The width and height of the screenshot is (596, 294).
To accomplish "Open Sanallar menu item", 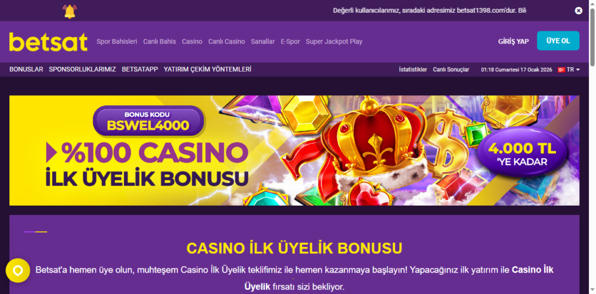I will [x=262, y=42].
